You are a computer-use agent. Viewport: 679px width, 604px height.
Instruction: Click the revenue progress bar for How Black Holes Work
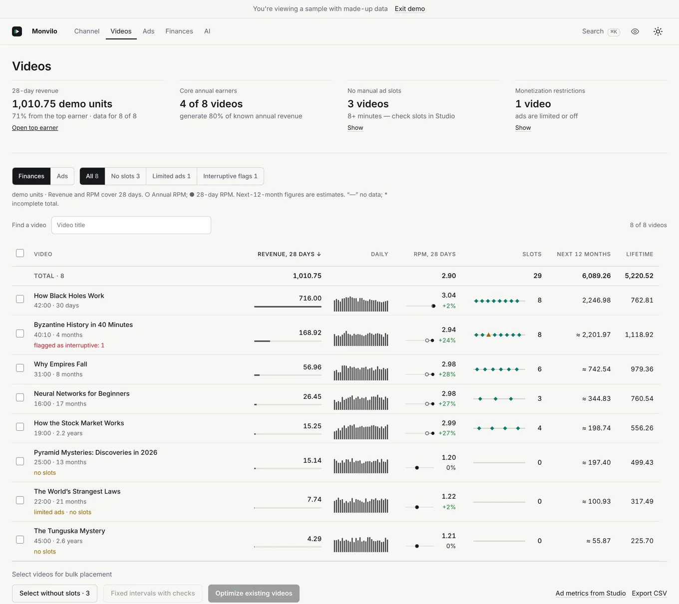point(288,306)
